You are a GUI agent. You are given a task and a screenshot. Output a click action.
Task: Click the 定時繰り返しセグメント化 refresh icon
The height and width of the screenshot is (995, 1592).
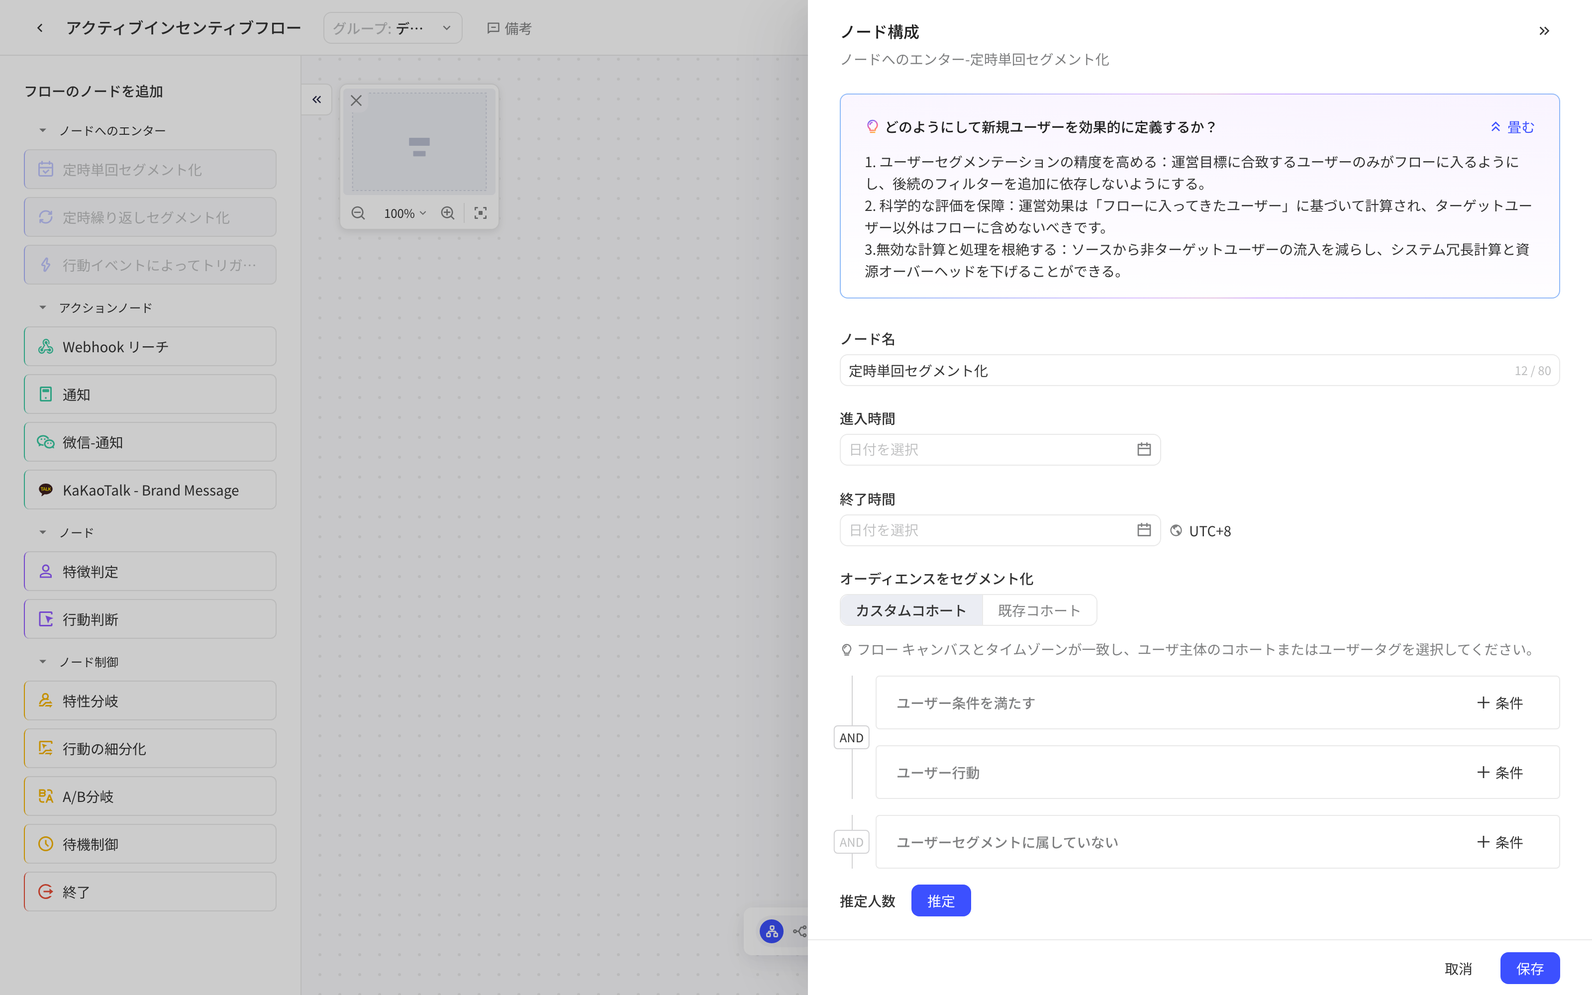[45, 217]
